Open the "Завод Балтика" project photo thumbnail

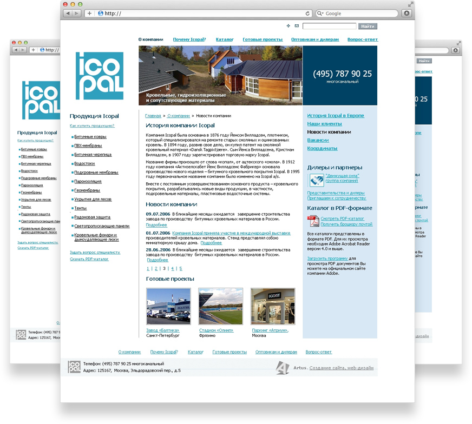tap(168, 306)
